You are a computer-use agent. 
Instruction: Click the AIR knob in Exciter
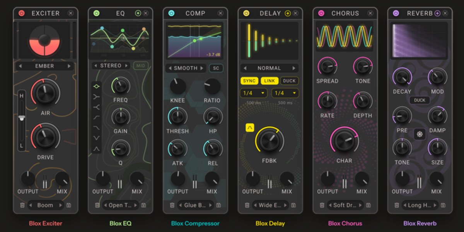point(45,92)
